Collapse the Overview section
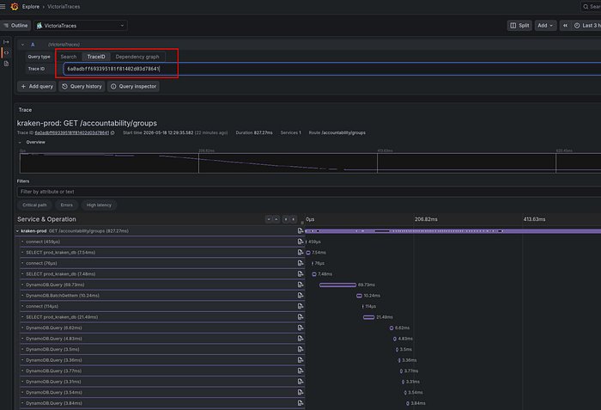Screen dimensions: 601x410 pyautogui.click(x=20, y=142)
